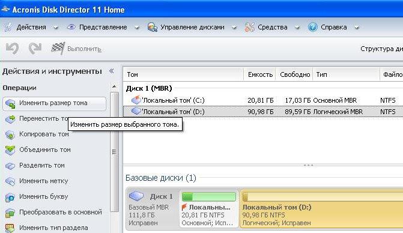Open the Действия menu

(31, 27)
